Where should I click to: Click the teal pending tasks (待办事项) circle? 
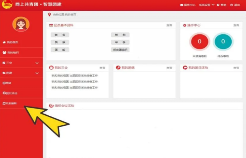223,42
